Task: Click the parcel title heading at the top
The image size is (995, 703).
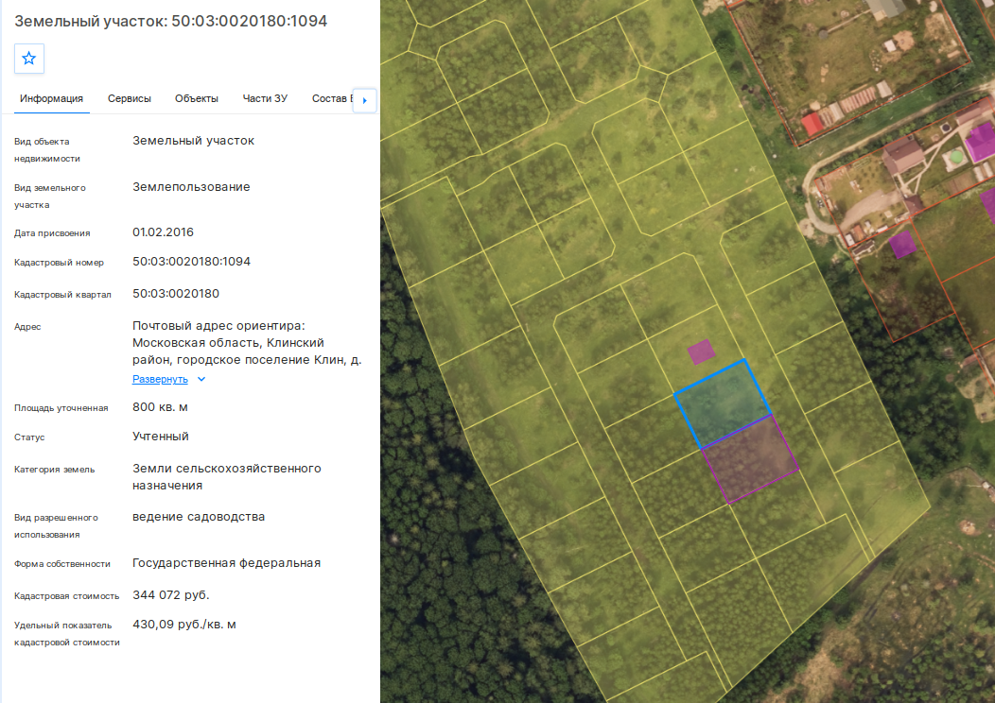Action: pos(170,21)
